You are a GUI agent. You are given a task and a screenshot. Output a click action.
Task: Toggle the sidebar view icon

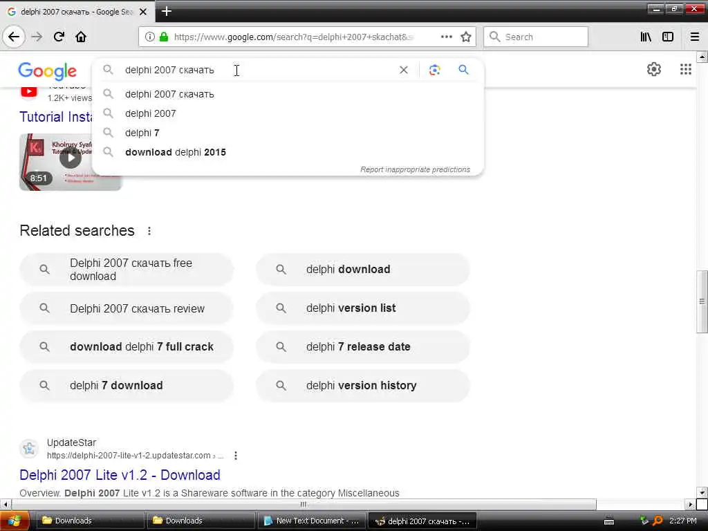click(668, 37)
